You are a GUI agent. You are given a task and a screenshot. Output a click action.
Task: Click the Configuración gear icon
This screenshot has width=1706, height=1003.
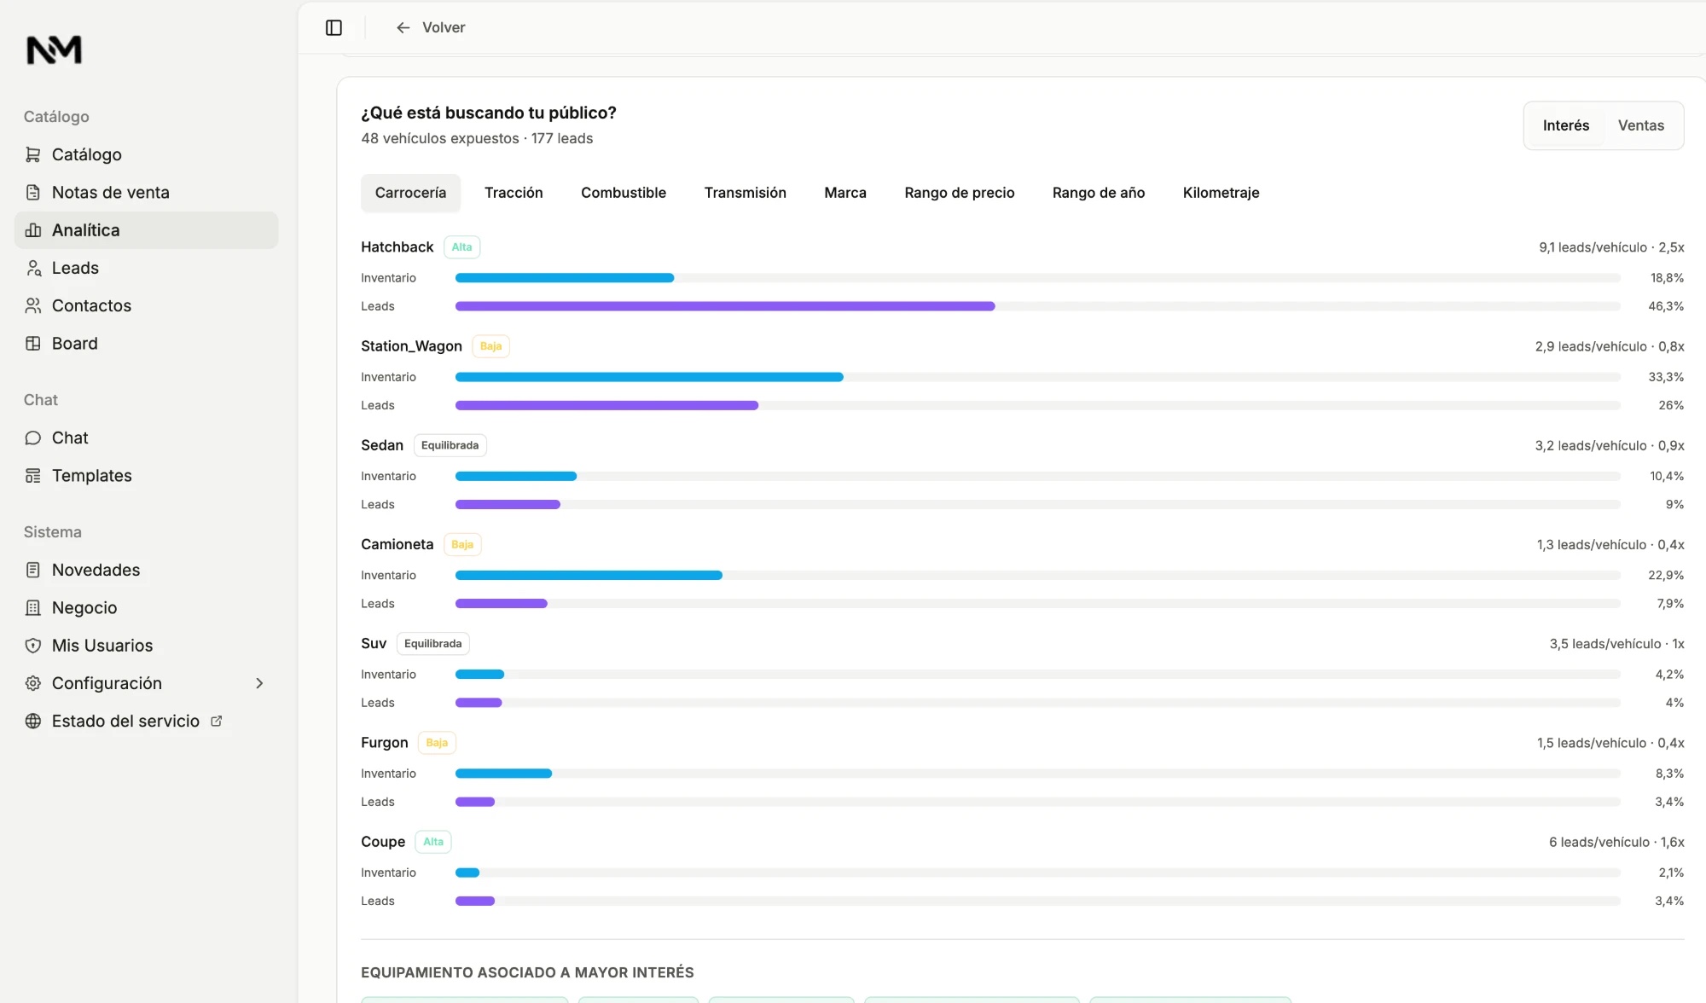(33, 683)
